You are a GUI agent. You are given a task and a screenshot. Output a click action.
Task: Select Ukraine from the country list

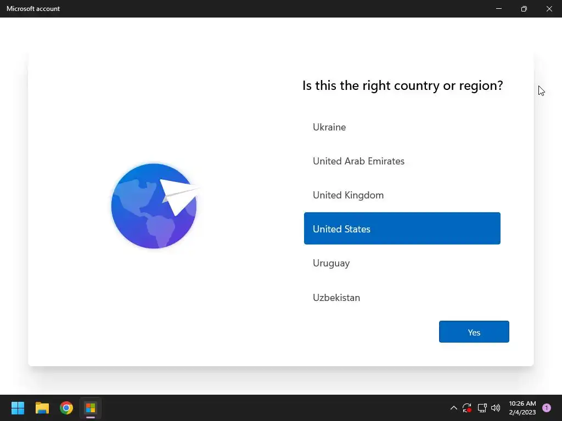coord(402,127)
